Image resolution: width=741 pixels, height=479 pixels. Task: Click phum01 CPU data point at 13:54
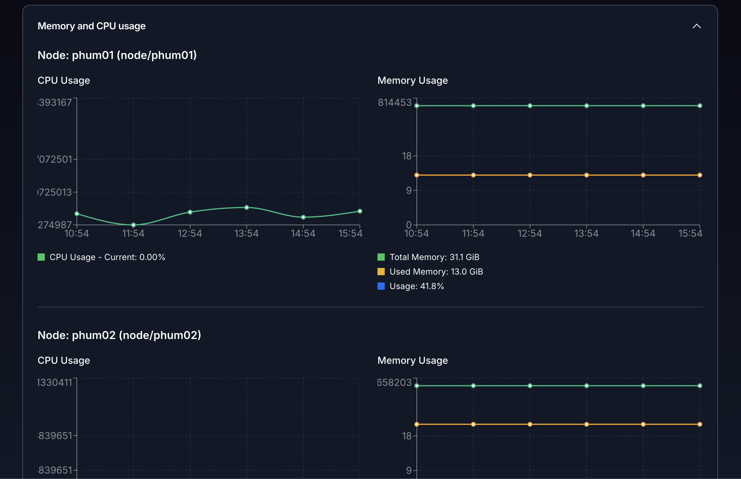tap(247, 207)
